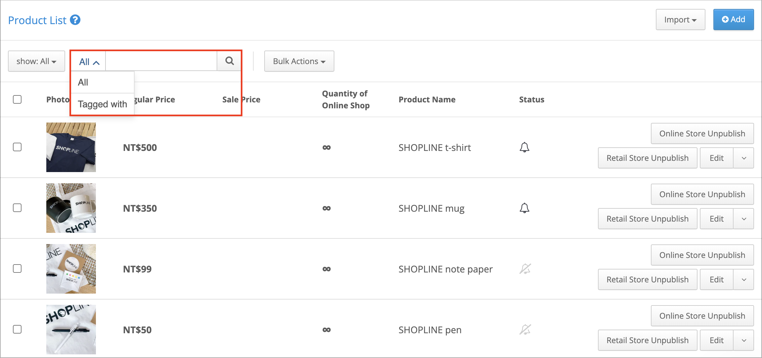The height and width of the screenshot is (358, 762).
Task: Open the SHOPLINE t-shirt photo thumbnail
Action: [x=71, y=147]
